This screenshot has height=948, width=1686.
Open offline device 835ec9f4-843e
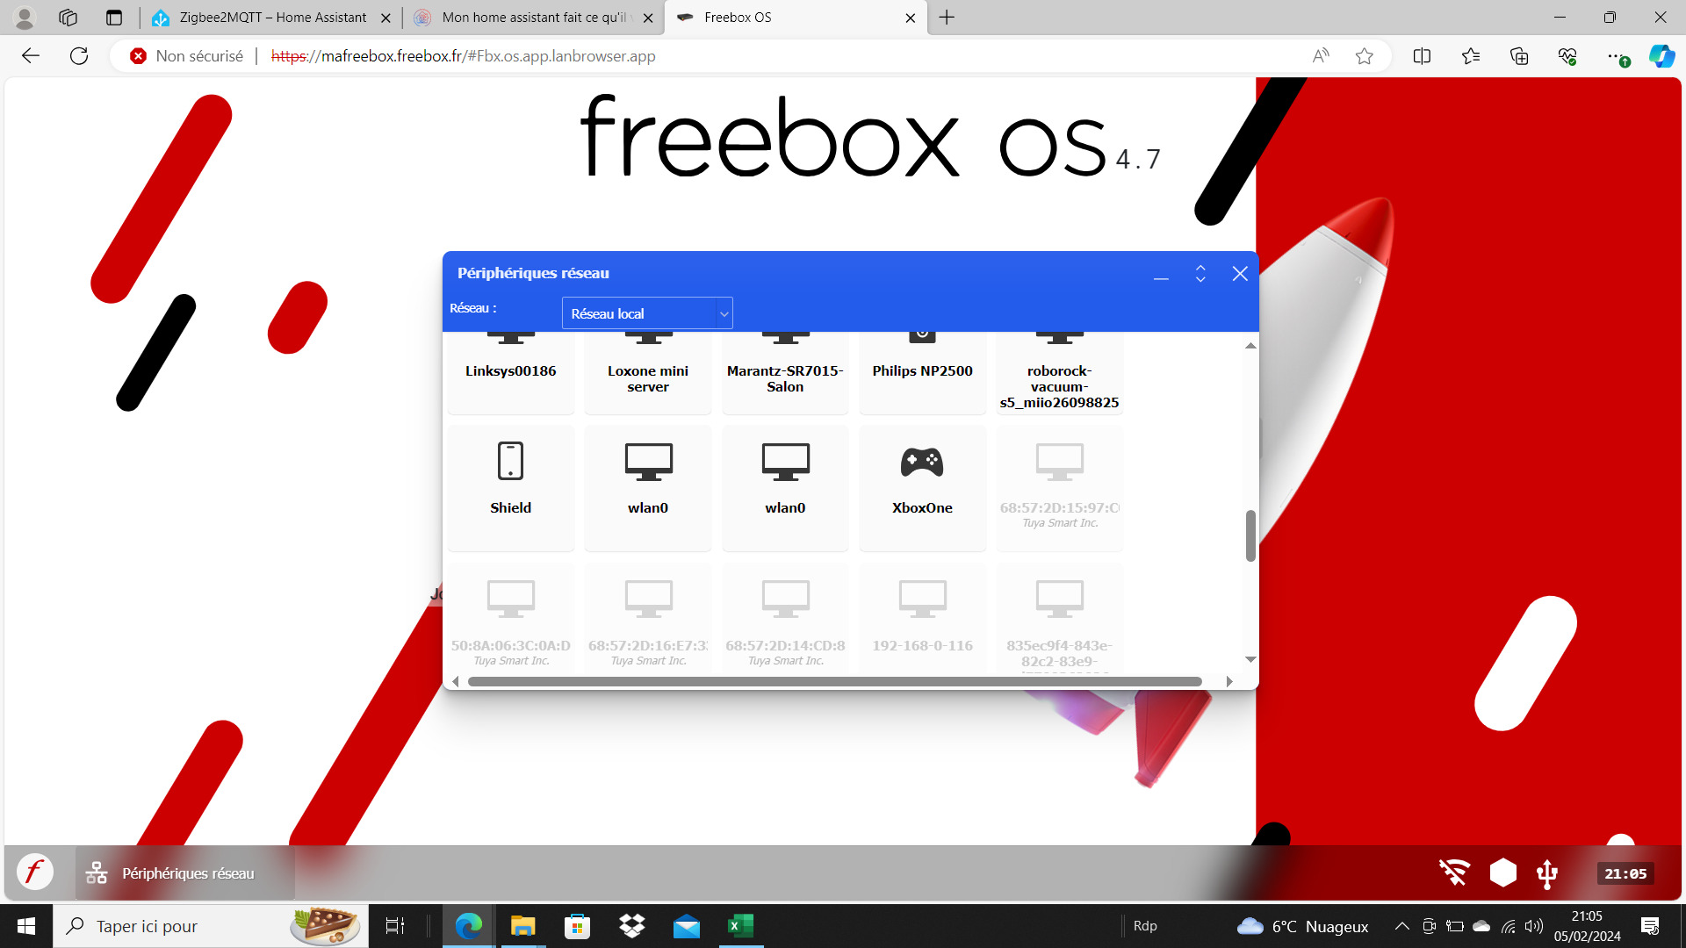pos(1059,619)
